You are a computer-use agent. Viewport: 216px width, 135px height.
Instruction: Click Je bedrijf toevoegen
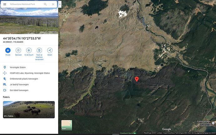coord(19,84)
